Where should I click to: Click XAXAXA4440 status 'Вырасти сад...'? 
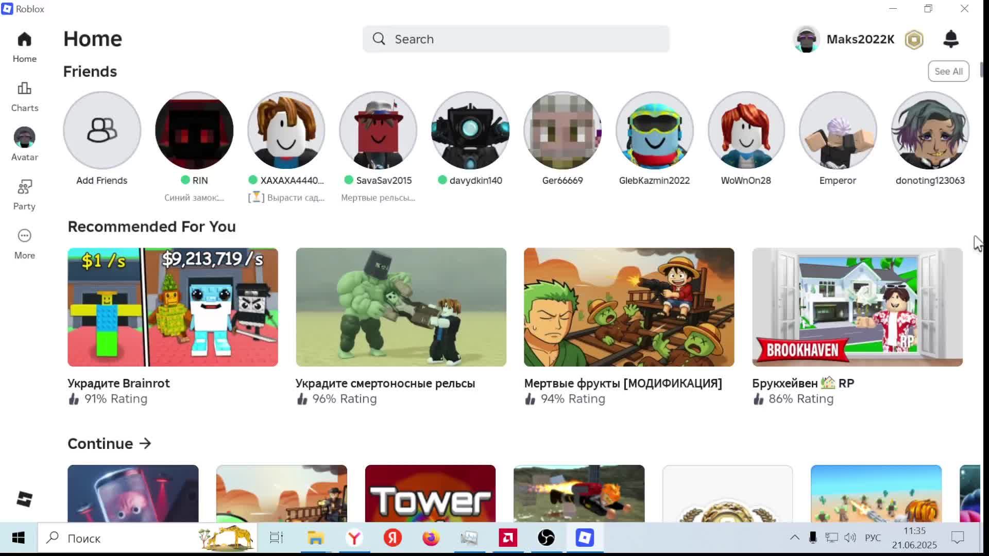click(x=286, y=198)
